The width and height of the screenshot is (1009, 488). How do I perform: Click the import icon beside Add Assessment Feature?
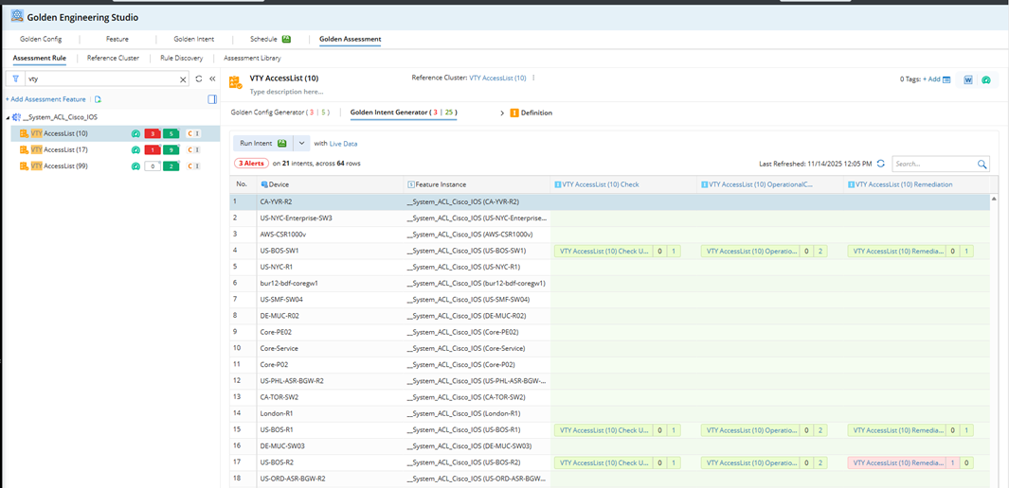pyautogui.click(x=98, y=99)
